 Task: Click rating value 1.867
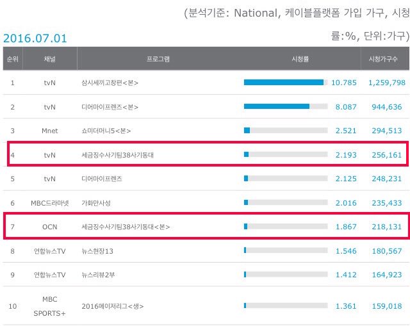pyautogui.click(x=346, y=227)
